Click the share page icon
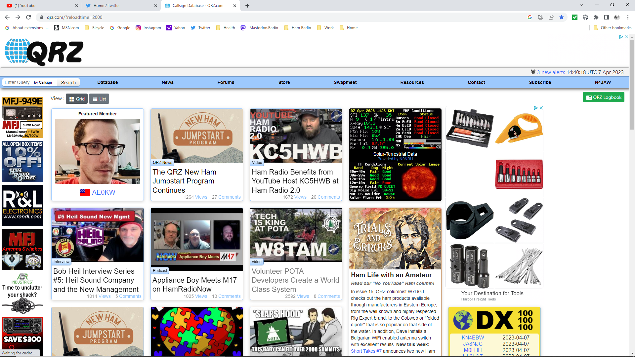The image size is (635, 357). point(551,17)
